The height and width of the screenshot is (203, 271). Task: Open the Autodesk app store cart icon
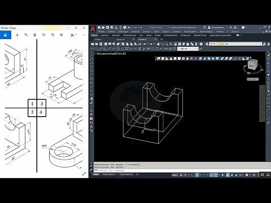[231, 28]
